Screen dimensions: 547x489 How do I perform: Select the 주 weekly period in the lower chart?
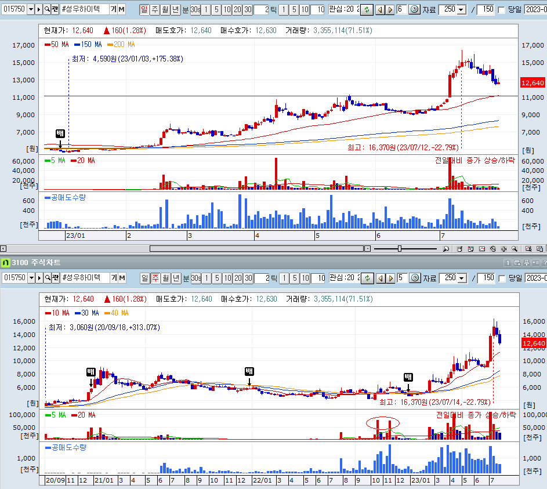[155, 278]
